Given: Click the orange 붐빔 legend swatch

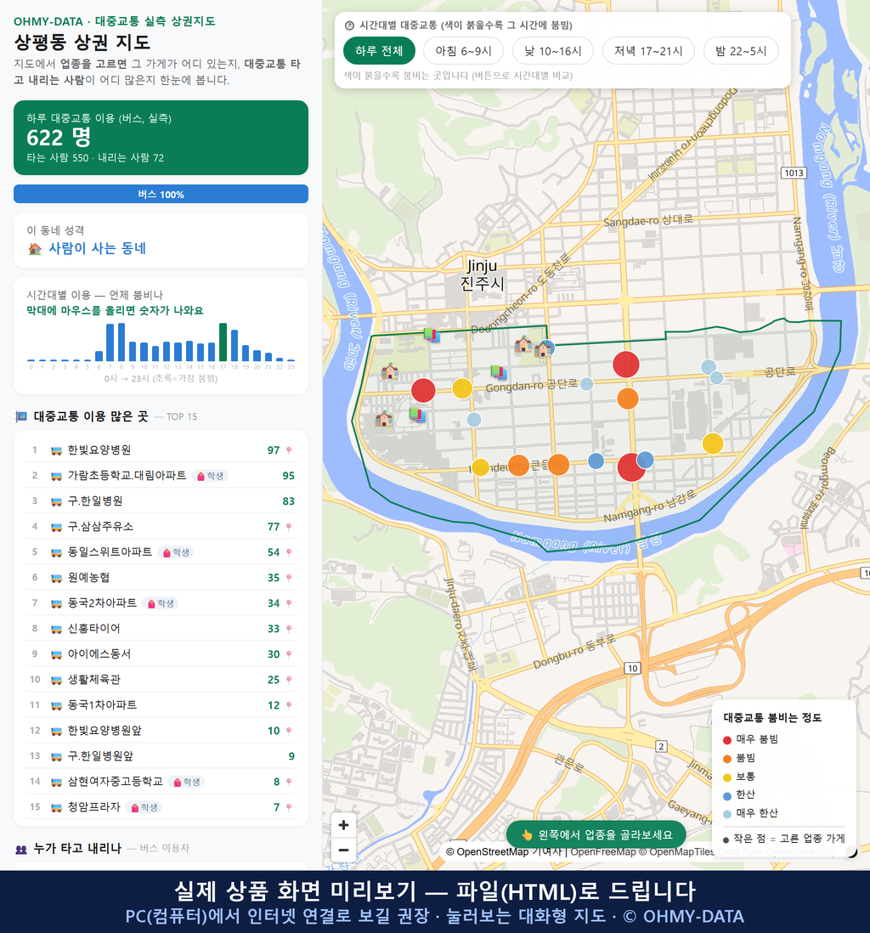Looking at the screenshot, I should [726, 759].
